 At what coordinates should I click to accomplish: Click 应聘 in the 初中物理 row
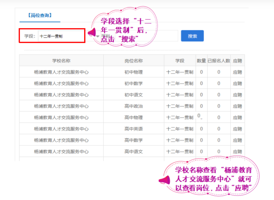point(237,72)
